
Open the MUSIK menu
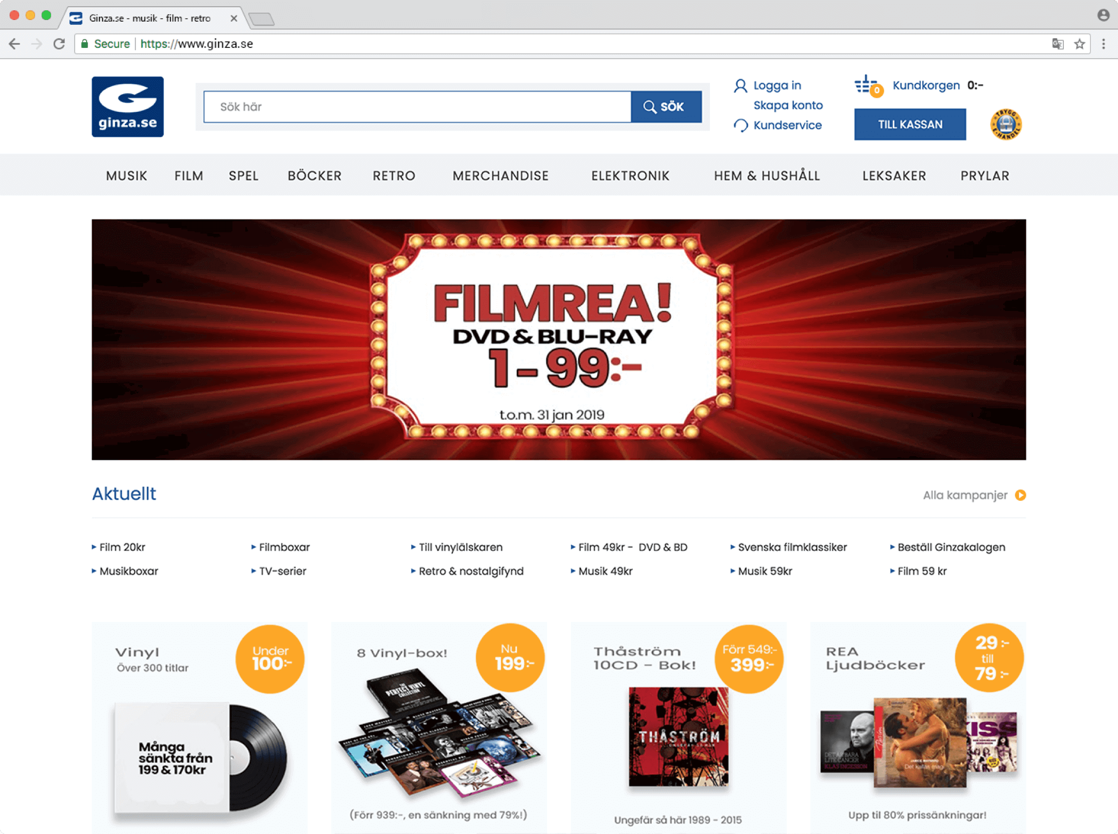(x=126, y=176)
